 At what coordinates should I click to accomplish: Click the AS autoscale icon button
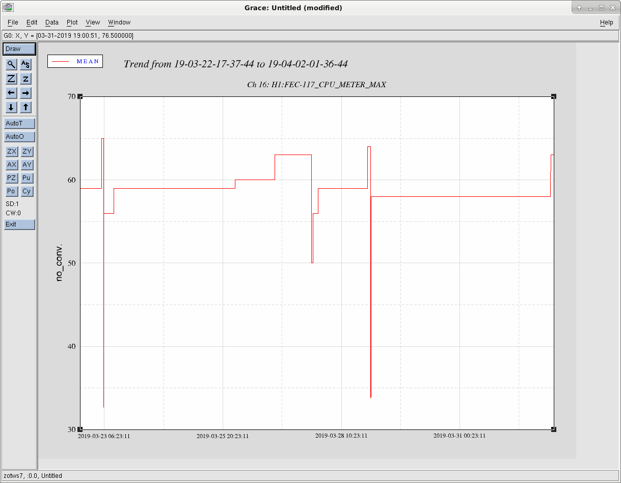pos(26,64)
